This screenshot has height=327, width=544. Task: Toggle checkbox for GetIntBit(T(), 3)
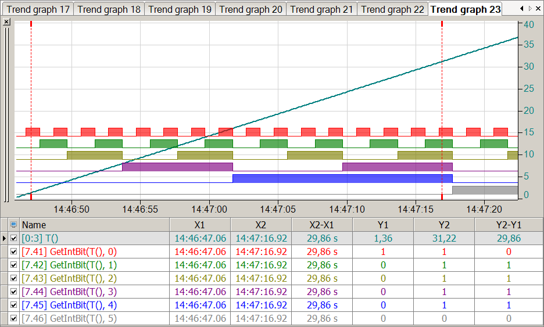click(x=14, y=292)
